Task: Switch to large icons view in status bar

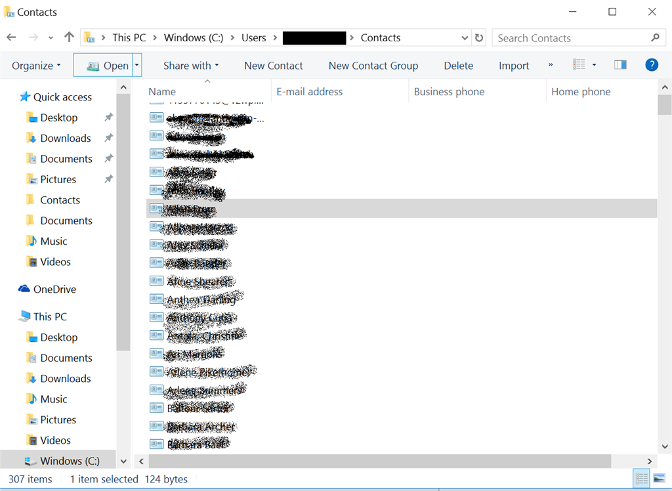Action: coord(659,478)
